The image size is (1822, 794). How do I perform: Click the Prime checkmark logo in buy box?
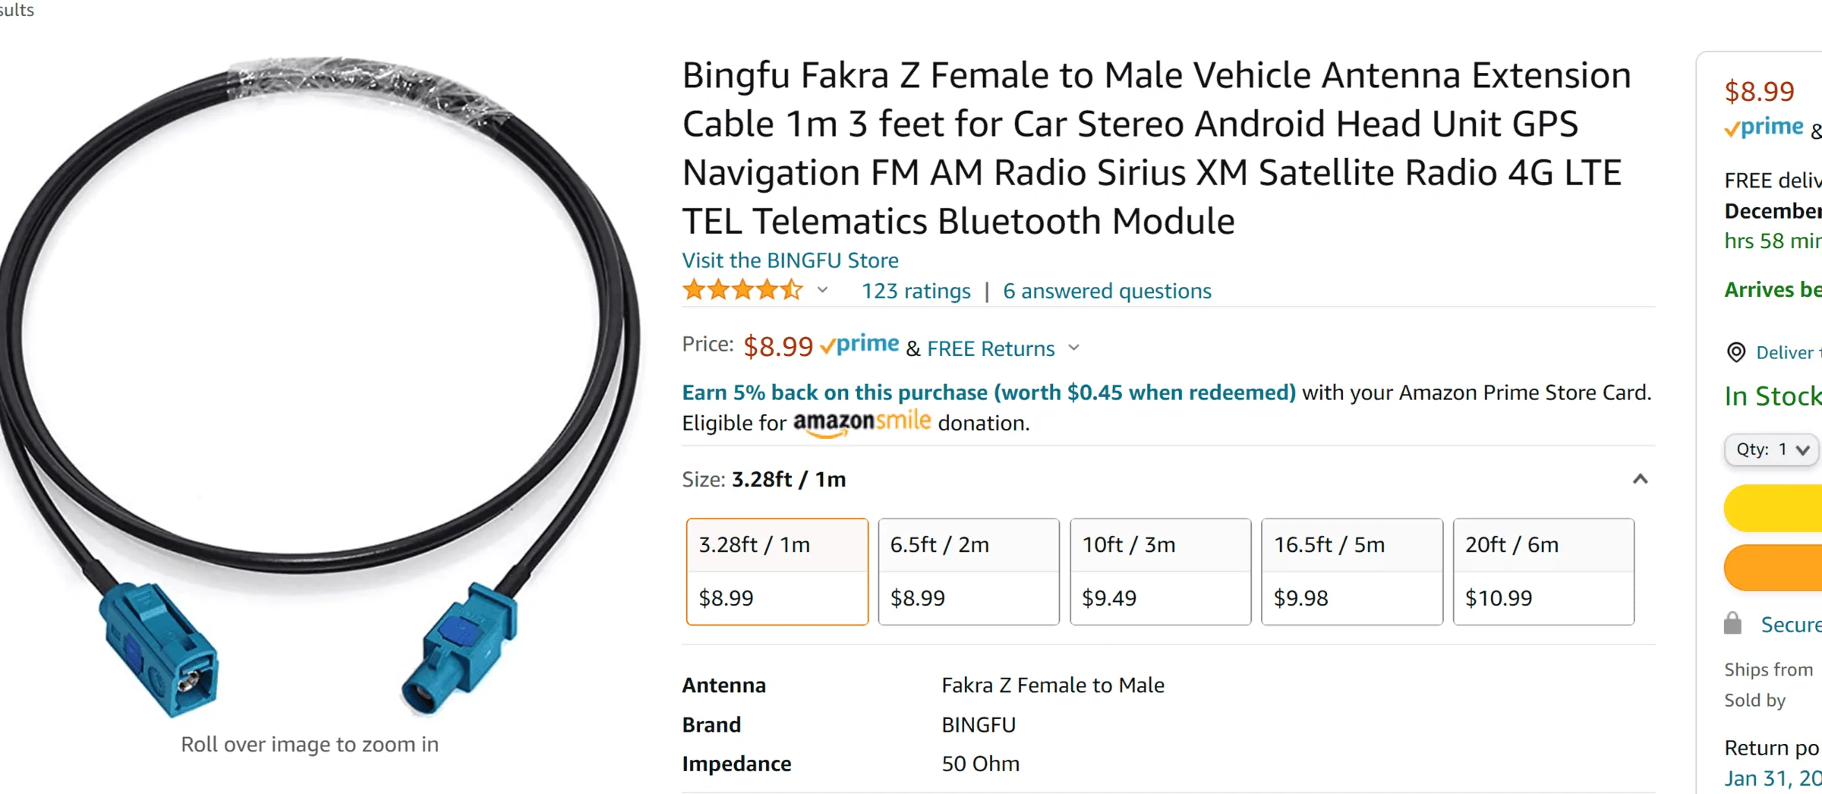tap(1764, 128)
